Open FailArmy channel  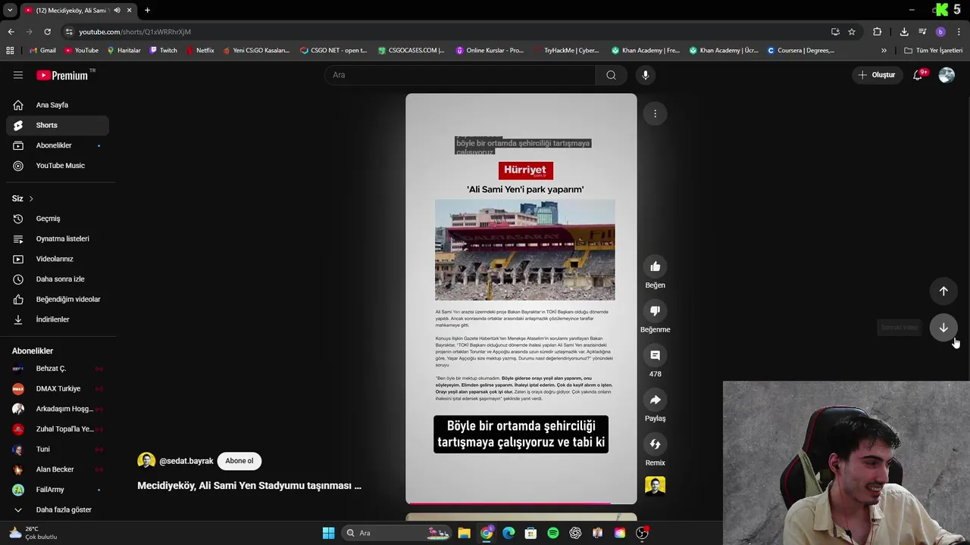coord(58,490)
